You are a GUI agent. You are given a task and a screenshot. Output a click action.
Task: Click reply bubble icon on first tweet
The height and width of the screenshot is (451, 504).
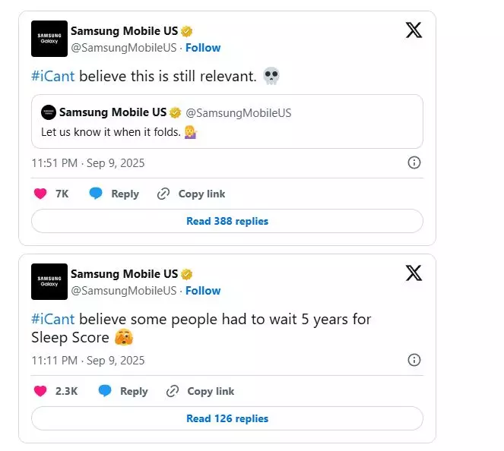pos(96,194)
